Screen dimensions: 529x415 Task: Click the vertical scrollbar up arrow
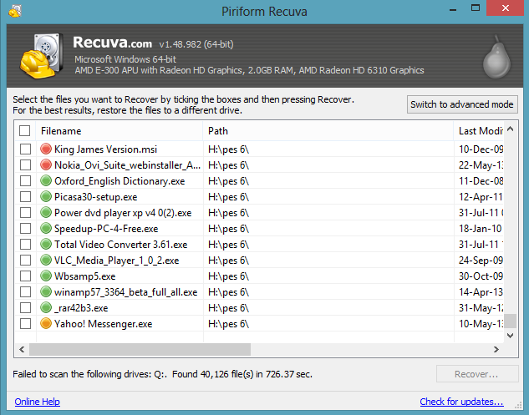pyautogui.click(x=510, y=129)
